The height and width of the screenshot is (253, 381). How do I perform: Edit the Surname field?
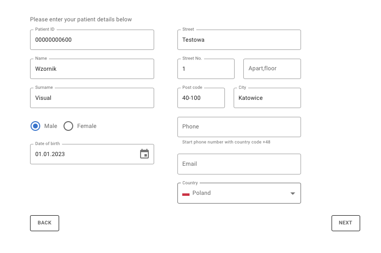click(92, 98)
